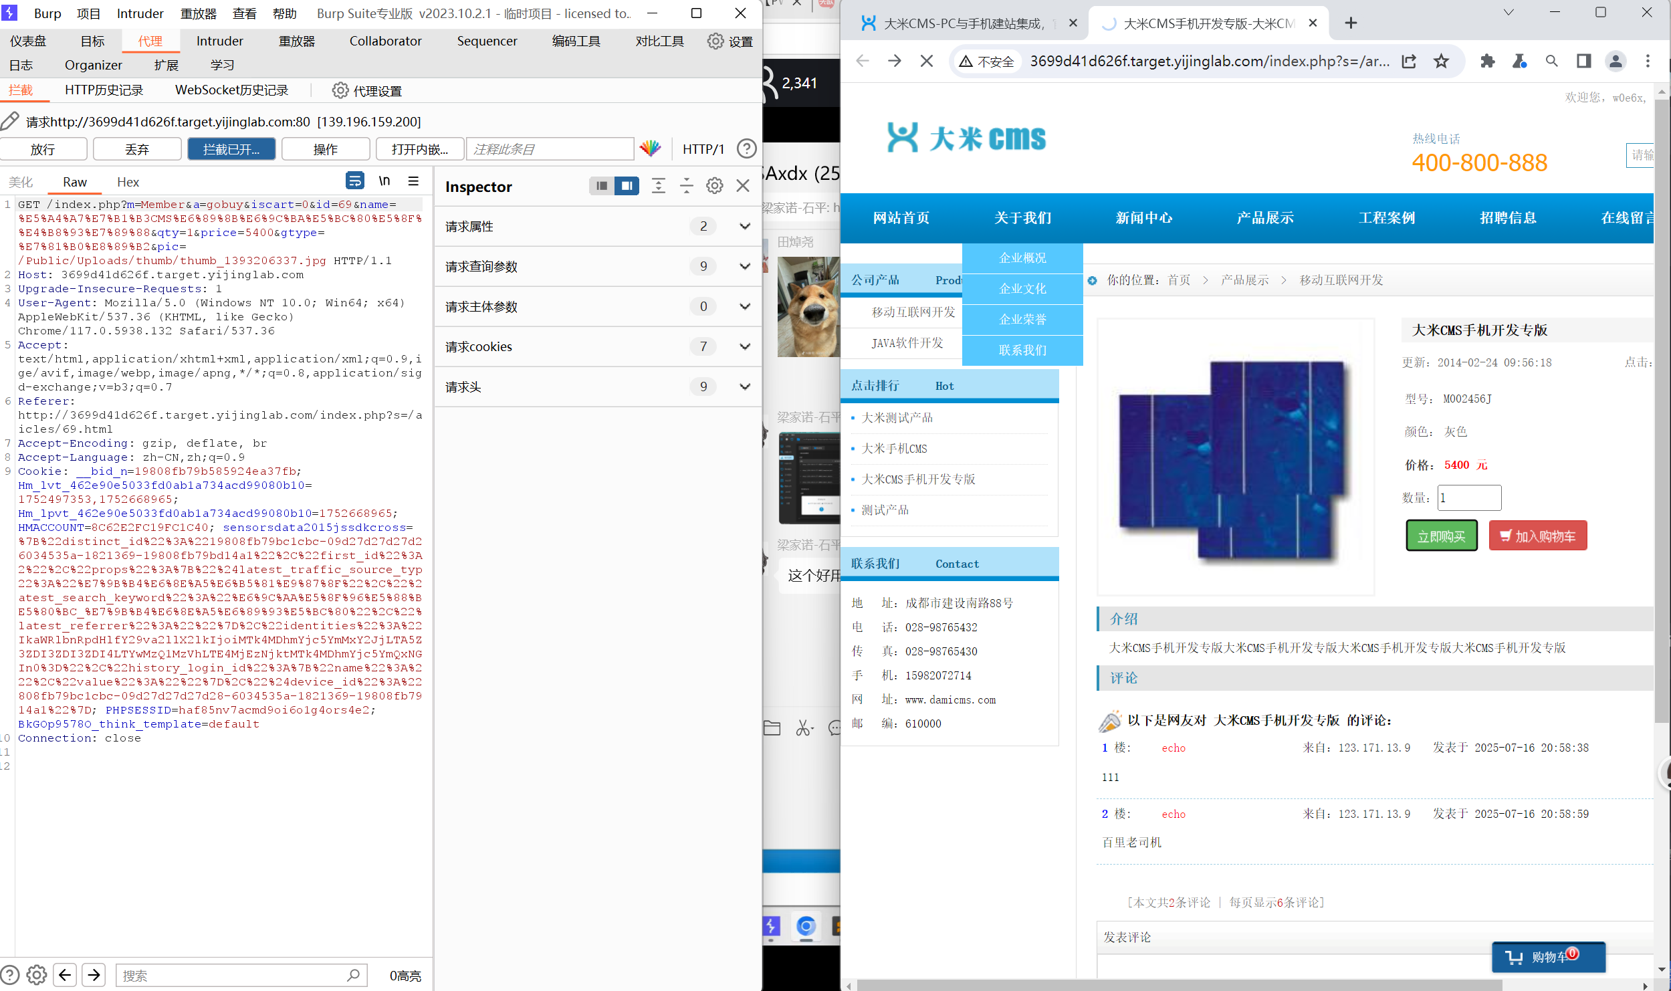This screenshot has height=991, width=1671.
Task: Toggle intercept off via 拦截已开 button
Action: (x=231, y=148)
